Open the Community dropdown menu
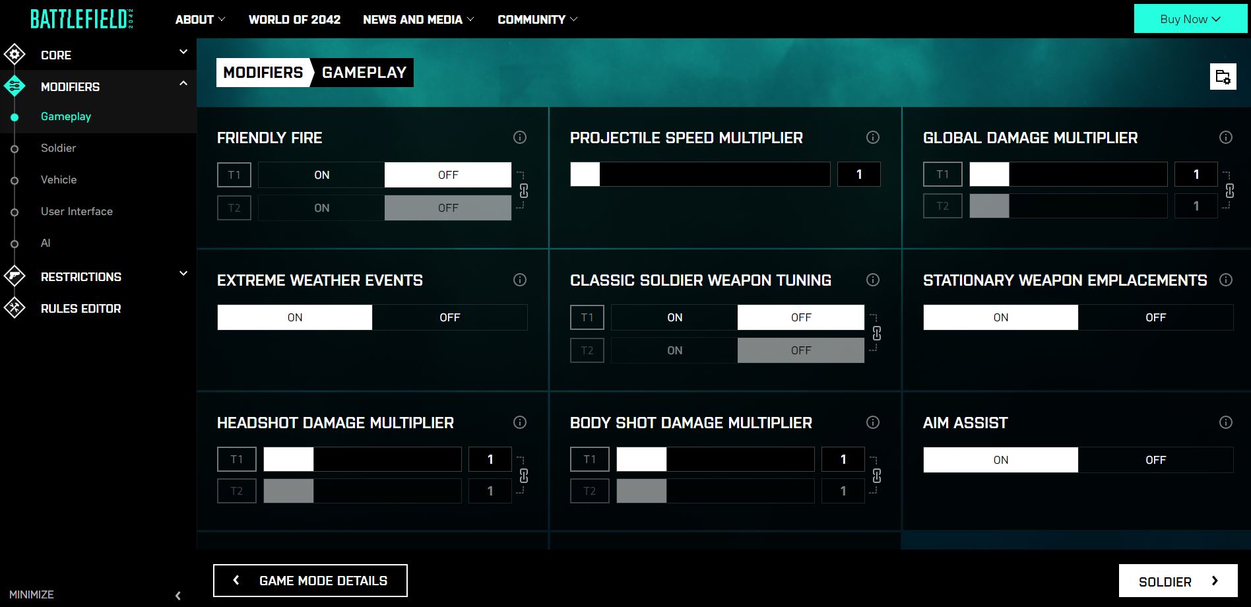Viewport: 1251px width, 607px height. 537,20
